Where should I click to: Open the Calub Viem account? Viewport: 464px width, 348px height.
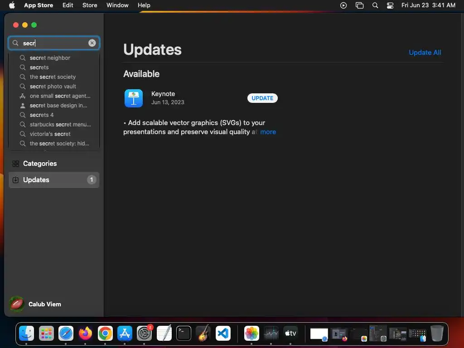coord(35,304)
